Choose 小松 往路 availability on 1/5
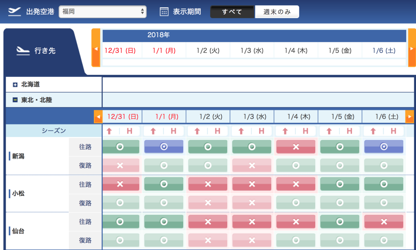The width and height of the screenshot is (416, 250). tap(340, 184)
